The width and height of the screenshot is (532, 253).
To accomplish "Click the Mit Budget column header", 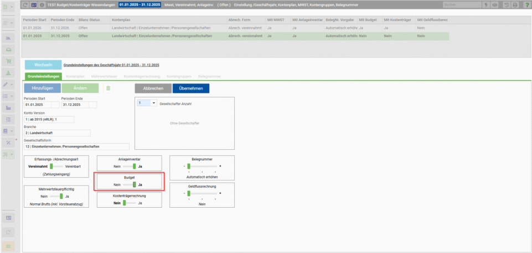I will (369, 20).
